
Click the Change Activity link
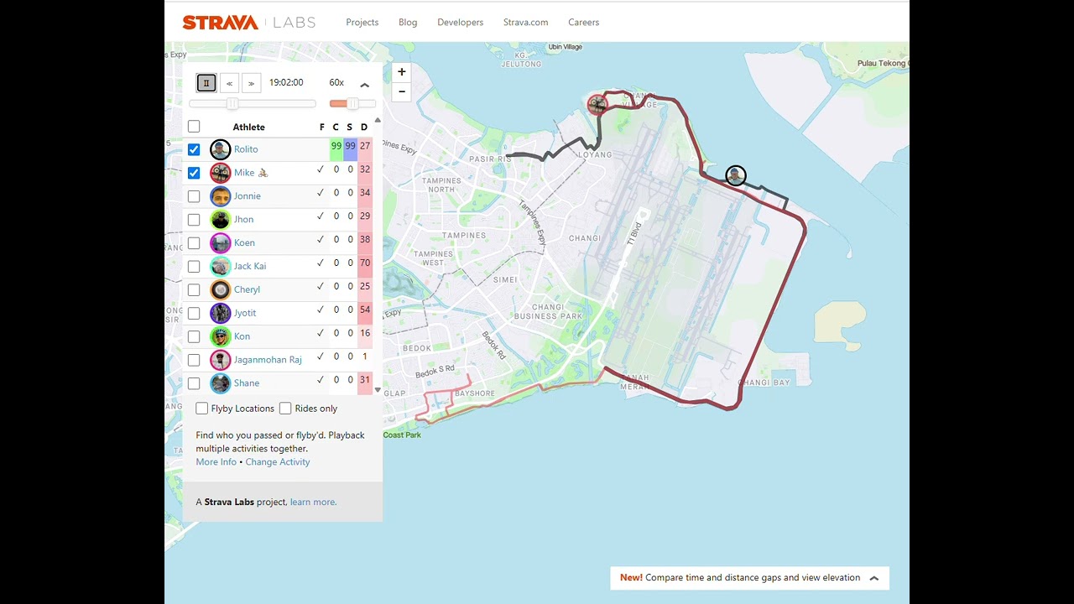pyautogui.click(x=278, y=462)
